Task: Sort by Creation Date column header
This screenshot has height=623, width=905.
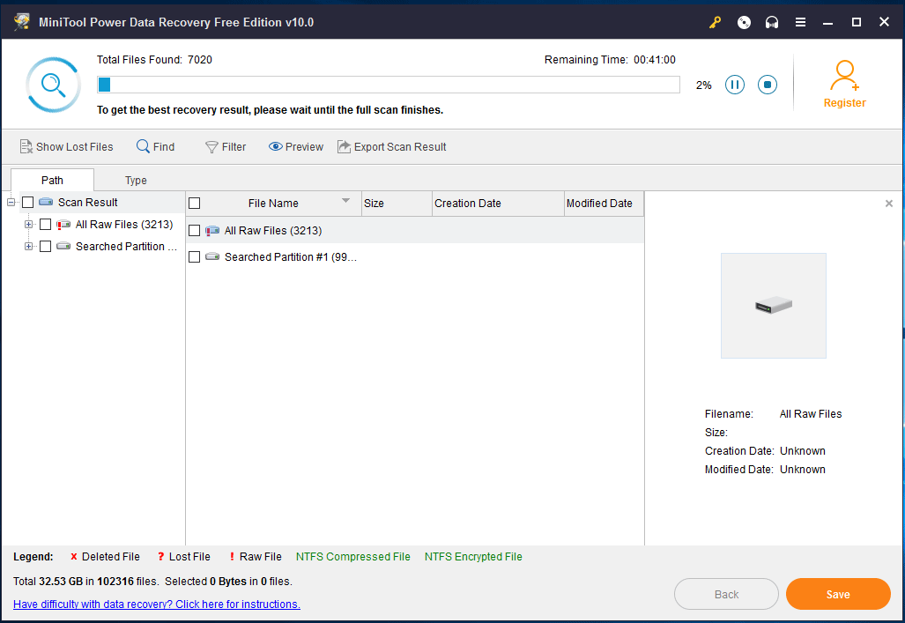Action: 498,204
